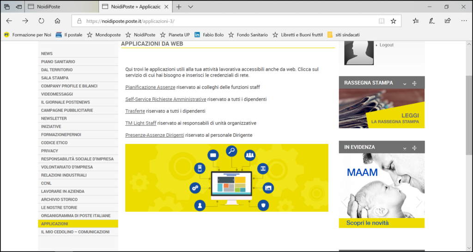Add page to favorites with star icon

(x=394, y=21)
